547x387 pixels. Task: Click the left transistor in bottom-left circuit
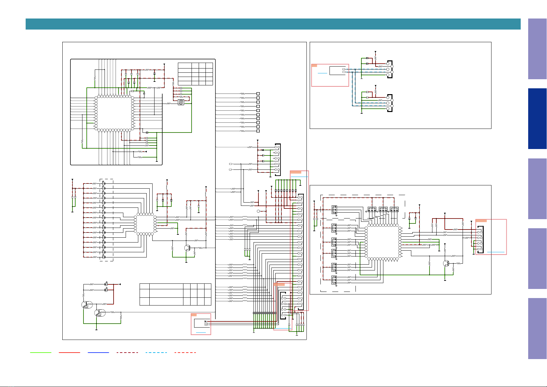[86, 305]
